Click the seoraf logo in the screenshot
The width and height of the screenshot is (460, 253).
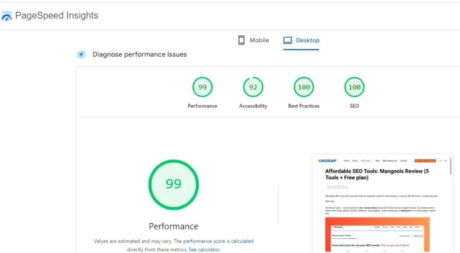pyautogui.click(x=327, y=161)
